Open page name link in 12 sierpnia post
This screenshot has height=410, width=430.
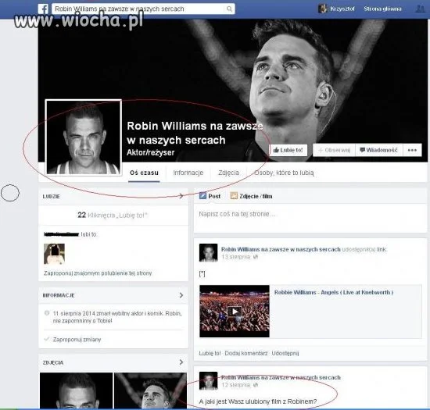pyautogui.click(x=281, y=378)
